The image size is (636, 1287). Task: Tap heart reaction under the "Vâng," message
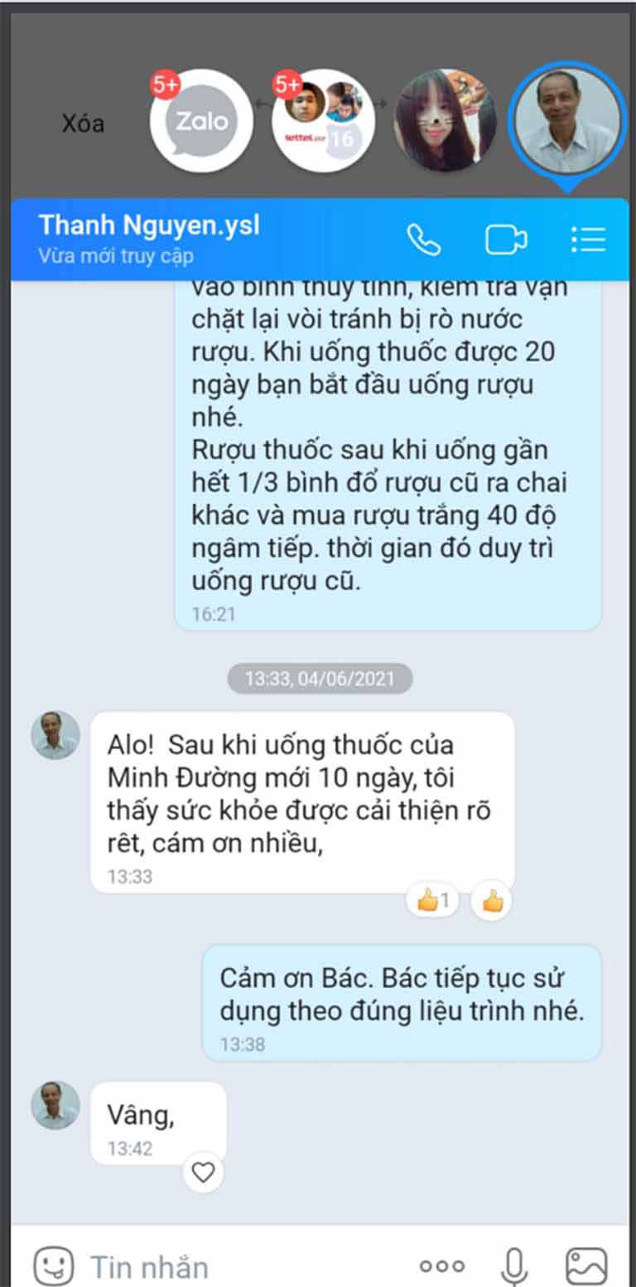[x=203, y=1172]
